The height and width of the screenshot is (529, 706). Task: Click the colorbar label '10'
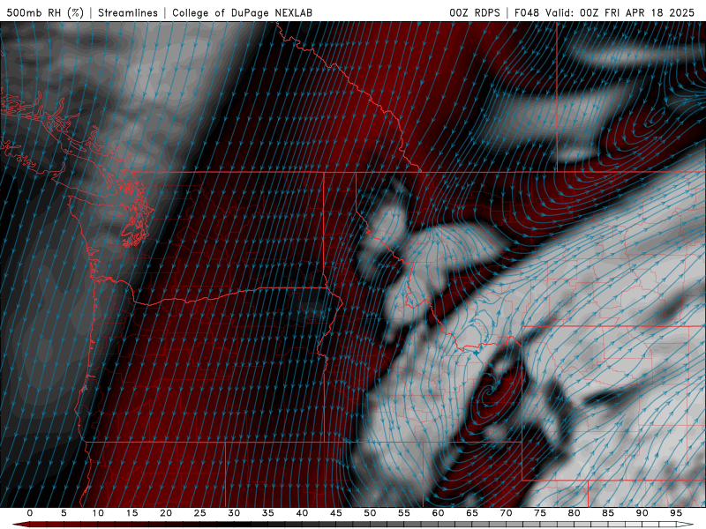pos(98,513)
